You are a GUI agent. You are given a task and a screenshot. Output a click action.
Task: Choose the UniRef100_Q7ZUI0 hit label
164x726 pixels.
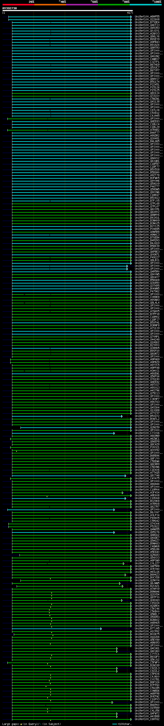point(147,96)
